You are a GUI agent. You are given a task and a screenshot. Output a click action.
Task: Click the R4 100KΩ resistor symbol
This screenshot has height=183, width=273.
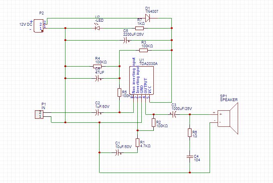click(x=98, y=66)
